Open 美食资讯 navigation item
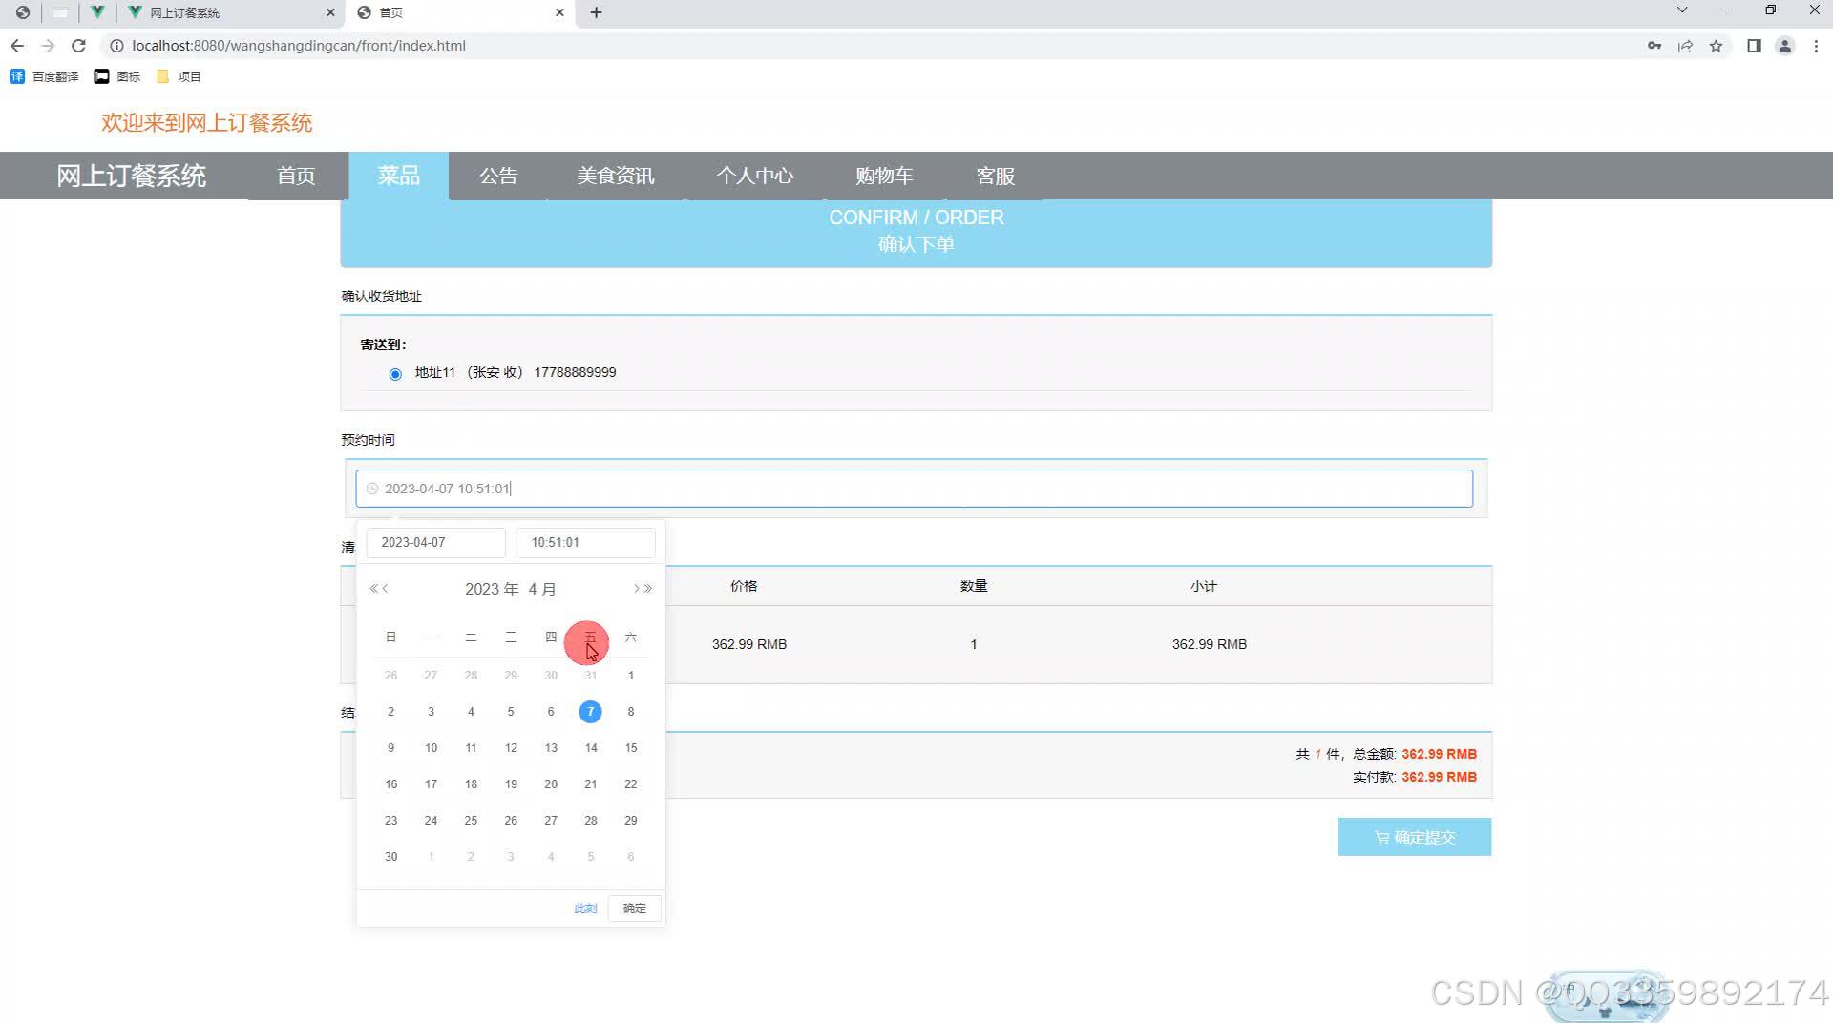The image size is (1833, 1023). (x=616, y=176)
